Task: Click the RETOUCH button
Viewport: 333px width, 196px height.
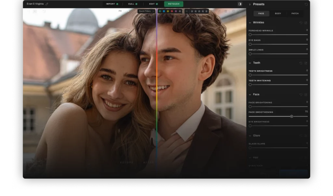Action: 173,4
